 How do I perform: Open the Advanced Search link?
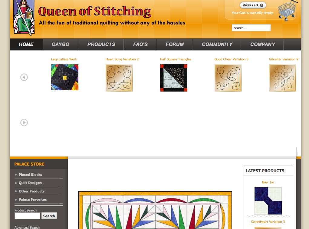[27, 227]
